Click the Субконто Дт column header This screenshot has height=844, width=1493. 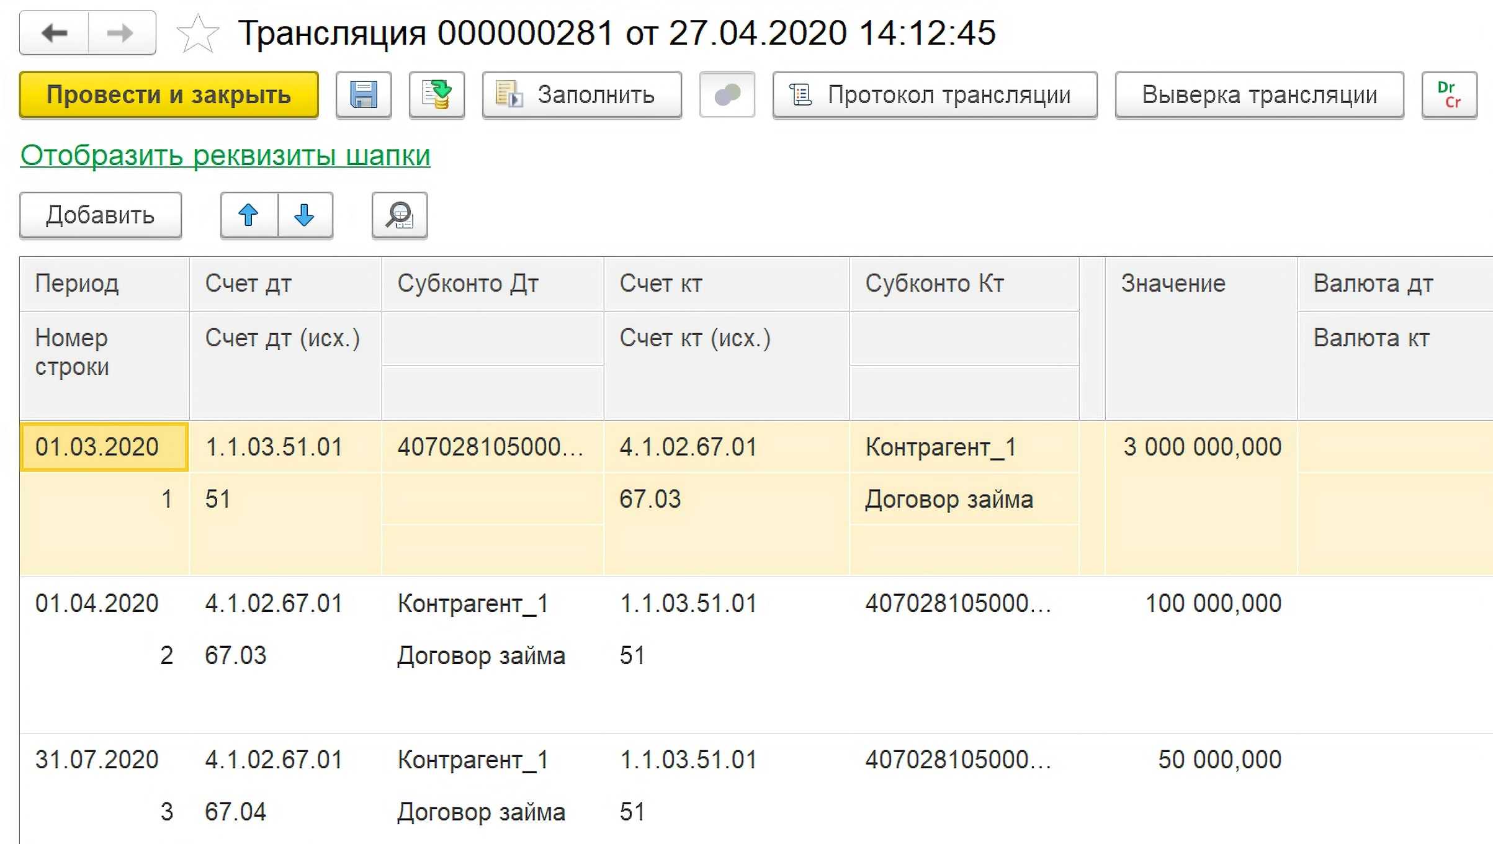[493, 284]
